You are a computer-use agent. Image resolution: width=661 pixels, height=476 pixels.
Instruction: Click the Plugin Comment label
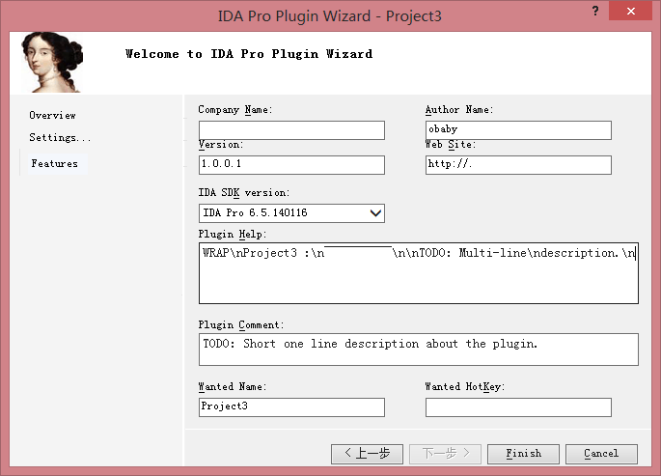click(241, 324)
